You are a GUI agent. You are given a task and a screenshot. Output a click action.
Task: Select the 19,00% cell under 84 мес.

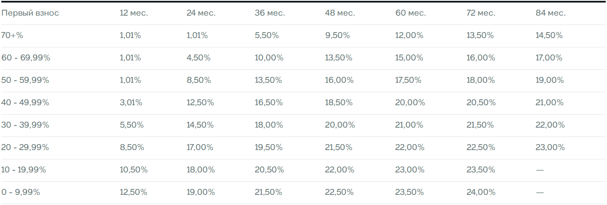tap(550, 80)
